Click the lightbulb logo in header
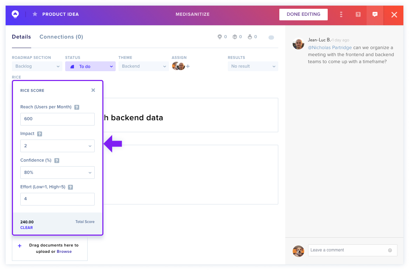 [x=15, y=14]
